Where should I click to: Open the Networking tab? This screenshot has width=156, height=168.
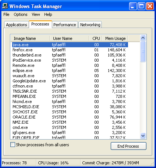tap(90, 25)
